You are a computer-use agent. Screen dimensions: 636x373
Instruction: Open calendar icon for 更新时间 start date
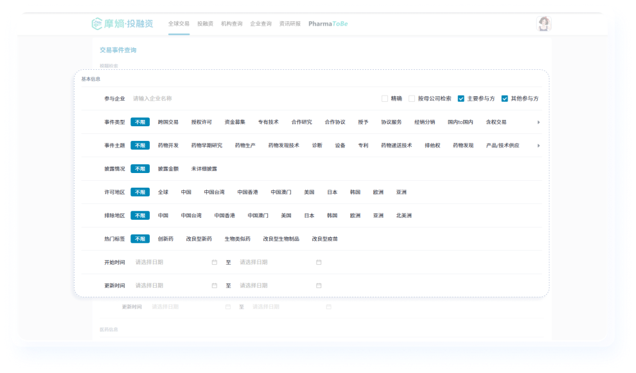215,286
